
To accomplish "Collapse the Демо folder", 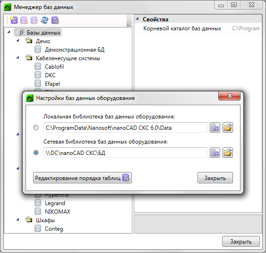I will coord(18,40).
